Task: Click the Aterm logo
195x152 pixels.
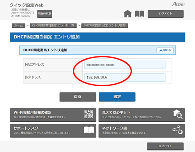Action: pos(179,4)
